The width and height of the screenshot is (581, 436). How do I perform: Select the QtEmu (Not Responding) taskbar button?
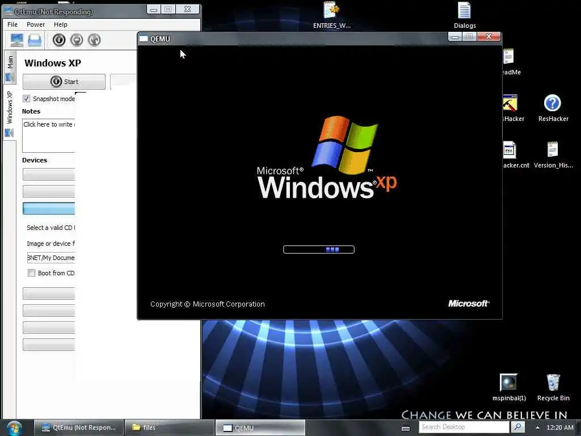coord(78,427)
